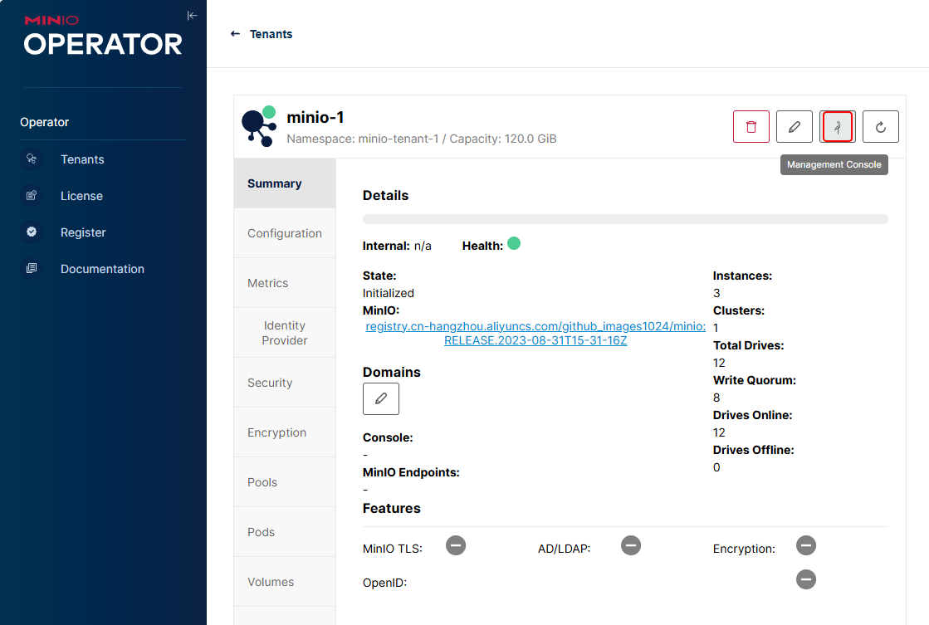This screenshot has width=929, height=625.
Task: Click the Encryption disabled indicator in Features
Action: coord(806,545)
